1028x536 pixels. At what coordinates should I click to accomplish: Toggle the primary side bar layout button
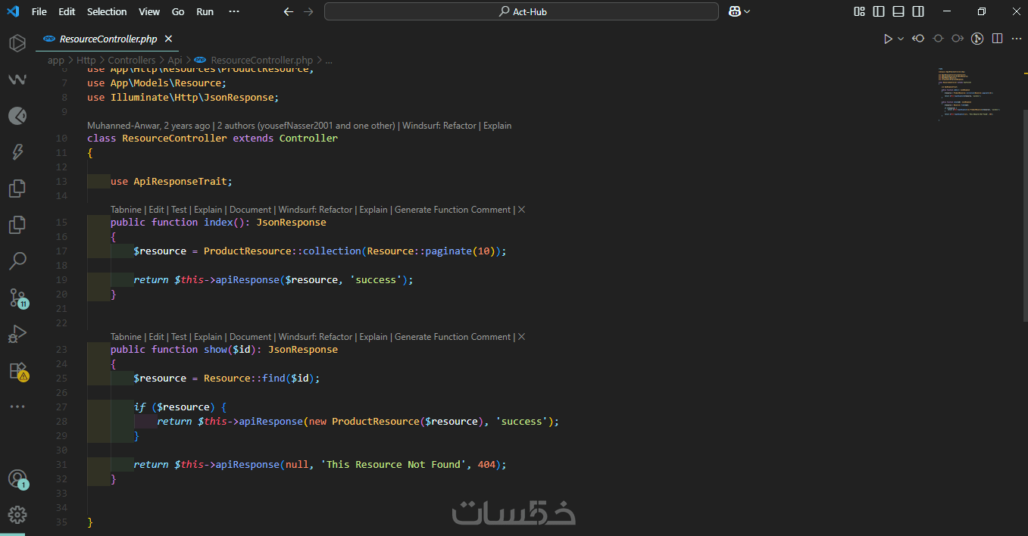click(x=879, y=11)
